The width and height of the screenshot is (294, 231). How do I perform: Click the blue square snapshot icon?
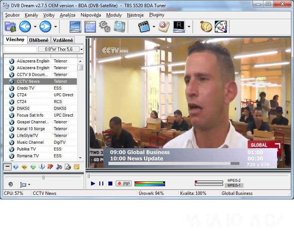pyautogui.click(x=119, y=27)
